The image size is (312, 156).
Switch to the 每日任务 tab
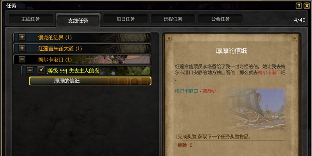[126, 19]
